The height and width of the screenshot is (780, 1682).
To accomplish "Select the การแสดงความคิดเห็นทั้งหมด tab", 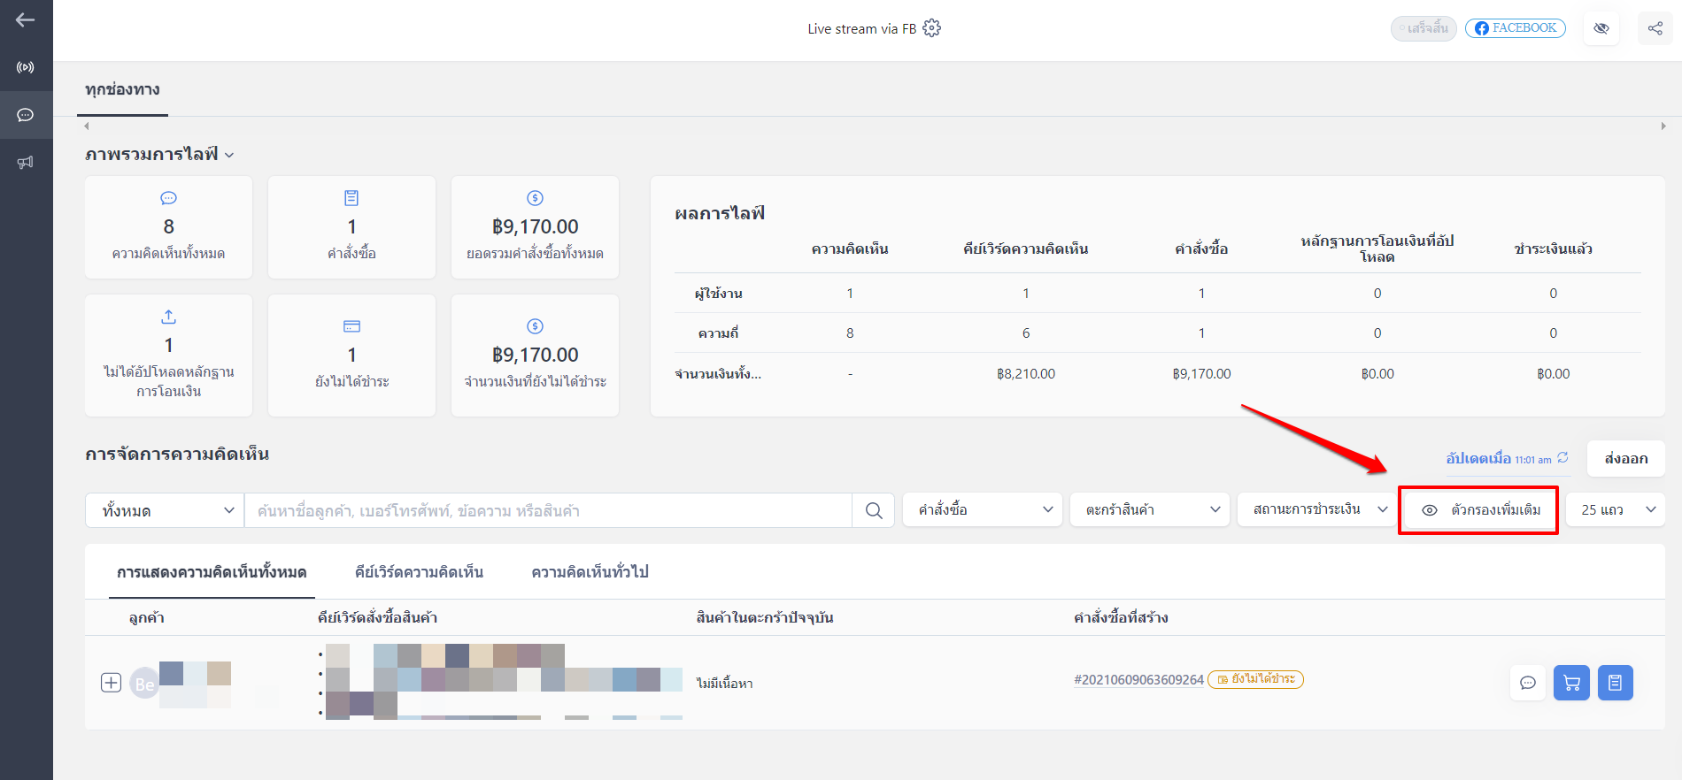I will click(212, 572).
